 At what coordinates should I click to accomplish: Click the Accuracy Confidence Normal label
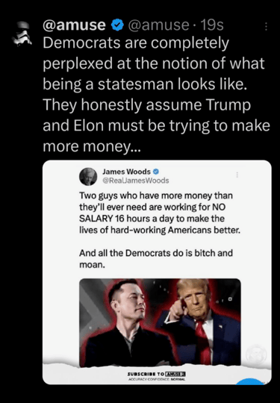pos(157,379)
